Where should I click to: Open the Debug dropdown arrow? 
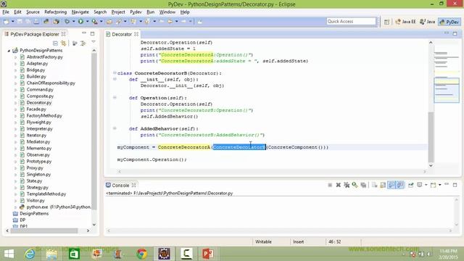[x=74, y=21]
